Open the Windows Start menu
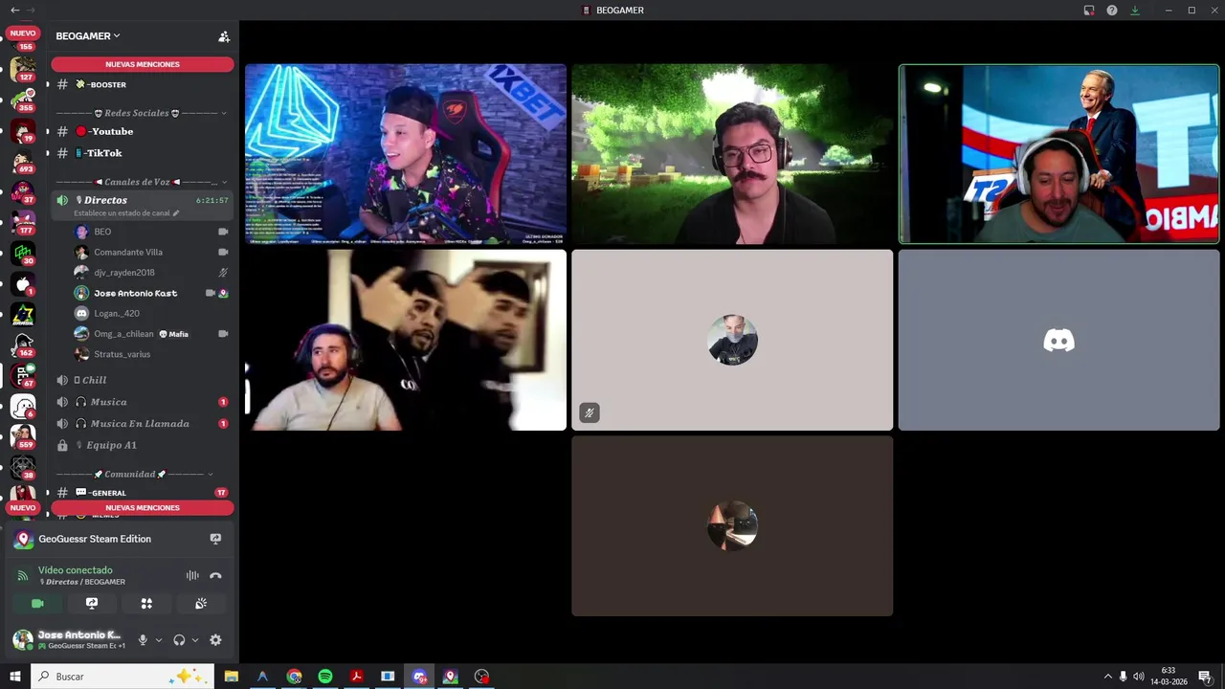 pyautogui.click(x=14, y=677)
